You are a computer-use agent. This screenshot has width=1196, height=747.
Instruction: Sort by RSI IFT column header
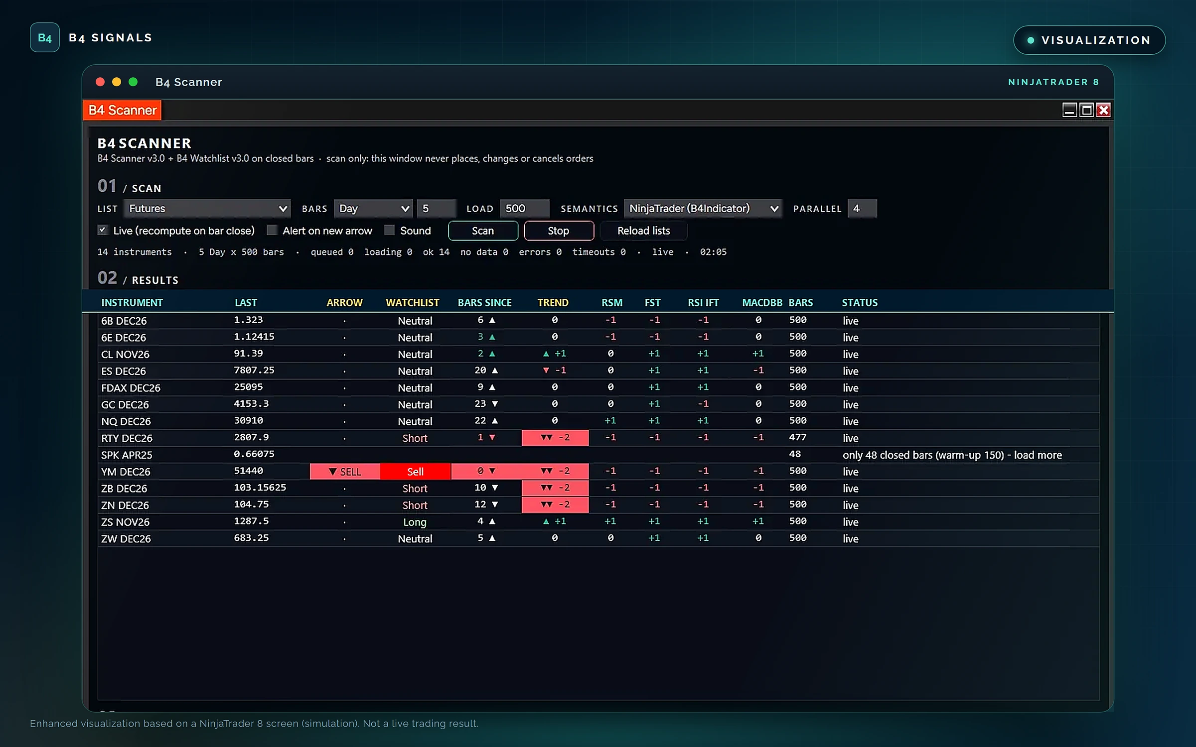click(703, 303)
